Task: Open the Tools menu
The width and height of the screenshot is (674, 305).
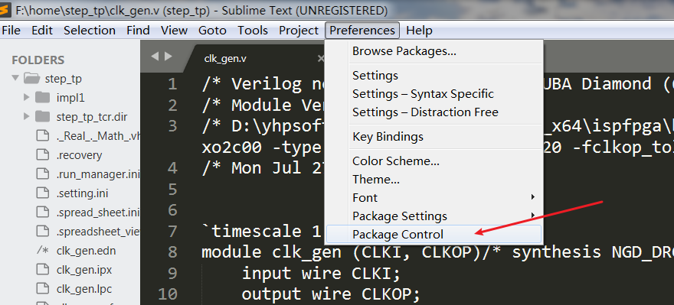Action: 253,31
